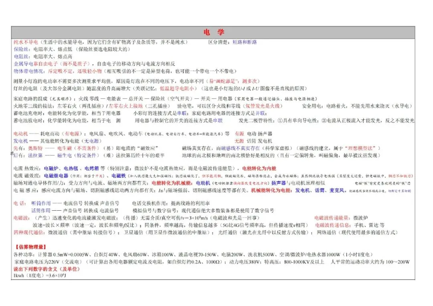This screenshot has height=306, width=433.
Task: Click 电能转化为机械能 highlighted text
Action: point(172,183)
